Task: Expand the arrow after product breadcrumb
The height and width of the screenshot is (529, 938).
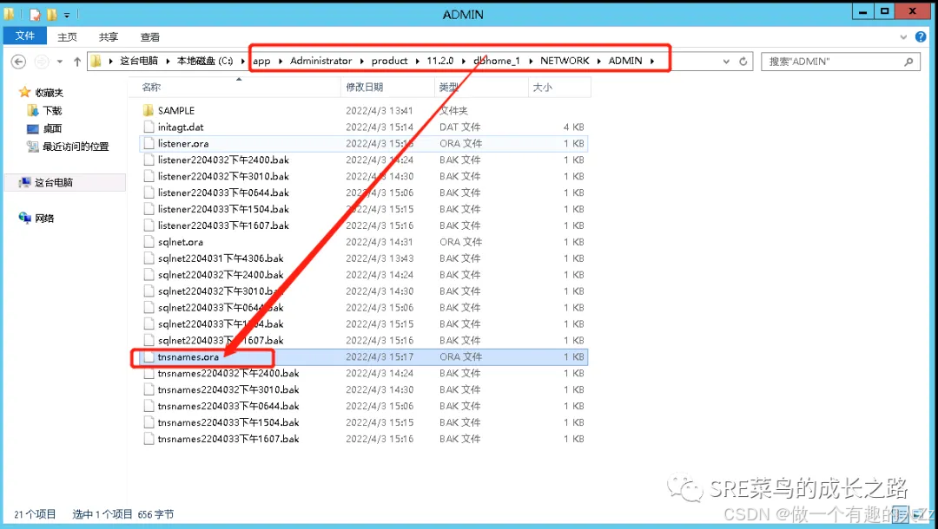Action: (x=417, y=61)
